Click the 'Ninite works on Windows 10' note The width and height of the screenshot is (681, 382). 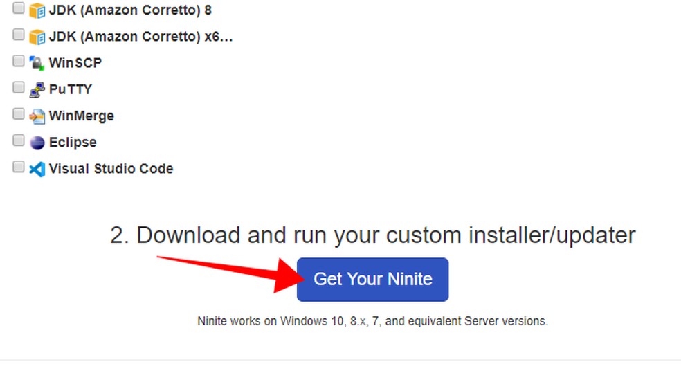click(x=372, y=321)
